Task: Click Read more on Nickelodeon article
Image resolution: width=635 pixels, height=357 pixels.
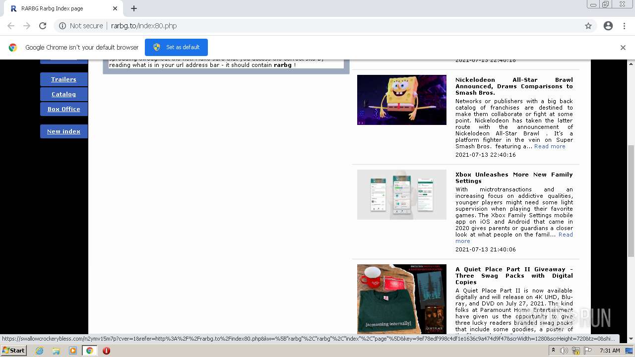Action: pyautogui.click(x=550, y=146)
